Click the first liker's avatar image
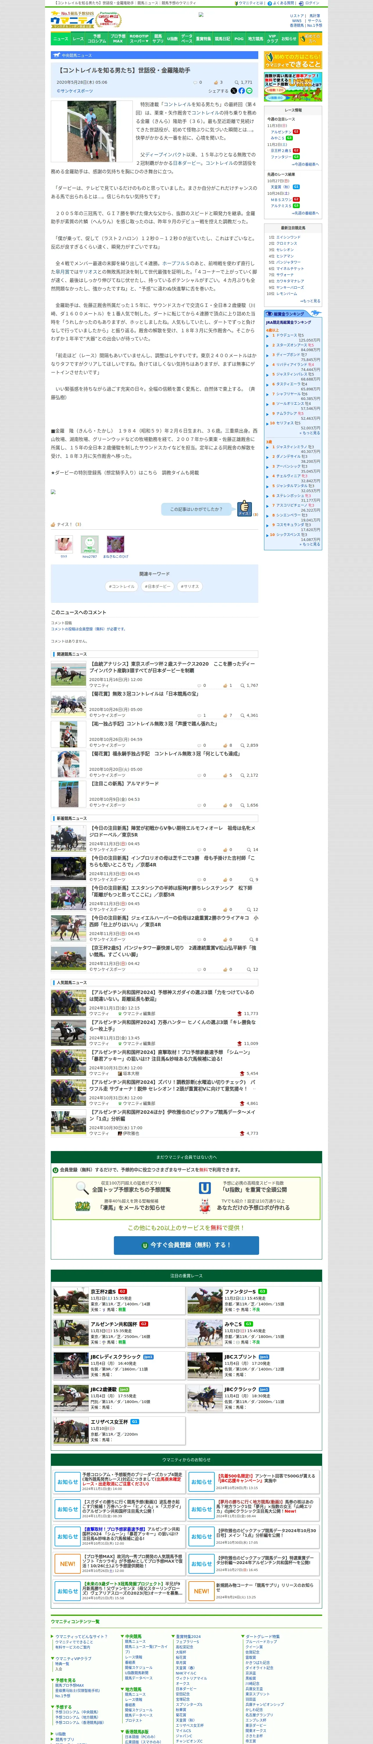This screenshot has height=1744, width=373. tap(64, 544)
